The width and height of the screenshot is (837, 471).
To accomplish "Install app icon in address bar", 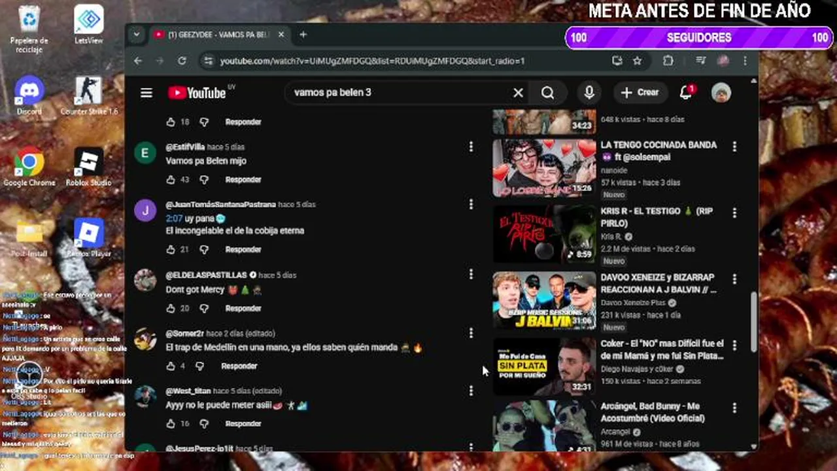I will (x=617, y=61).
